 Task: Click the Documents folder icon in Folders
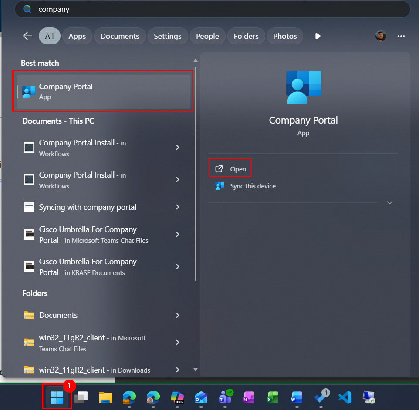29,315
